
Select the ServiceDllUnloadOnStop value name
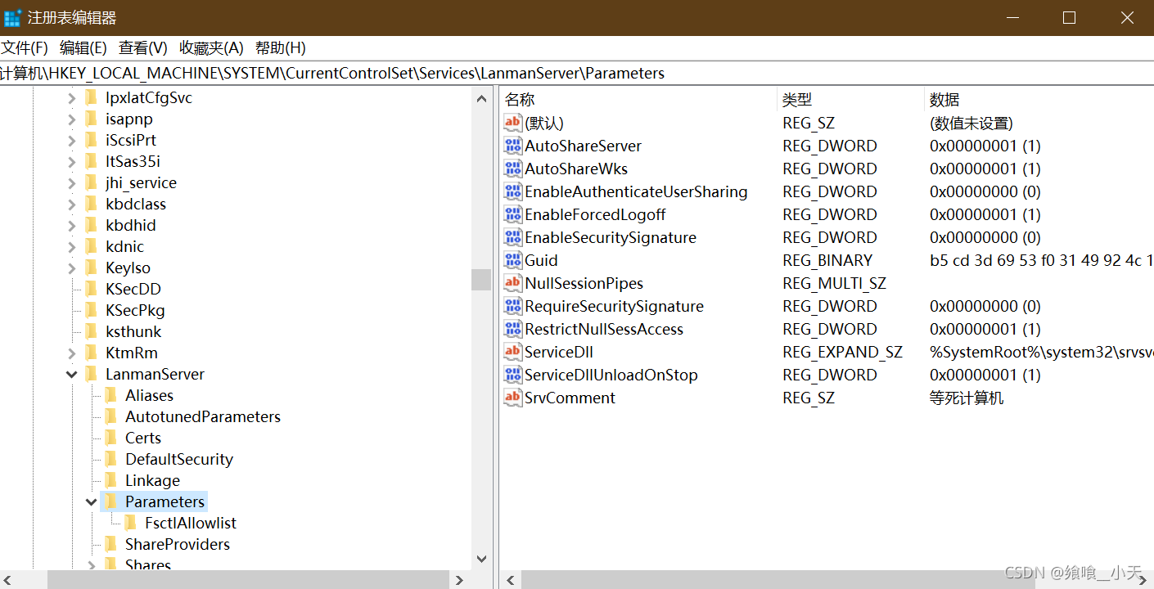(611, 375)
